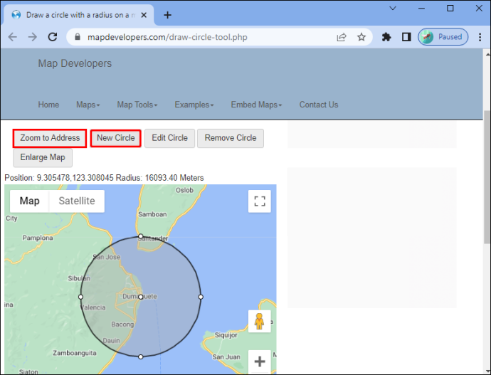
Task: Click the Edit Circle button
Action: pyautogui.click(x=170, y=138)
